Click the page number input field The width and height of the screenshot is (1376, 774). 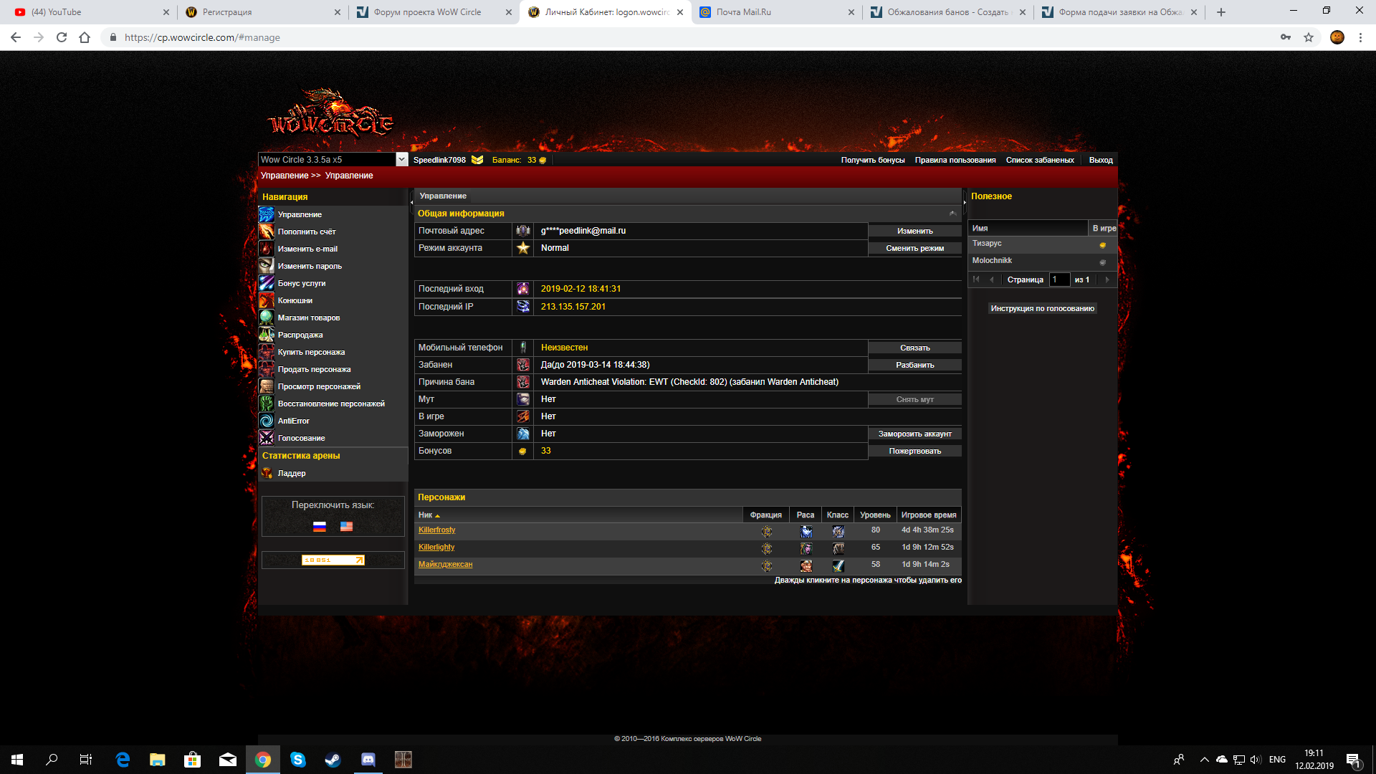[x=1059, y=279]
